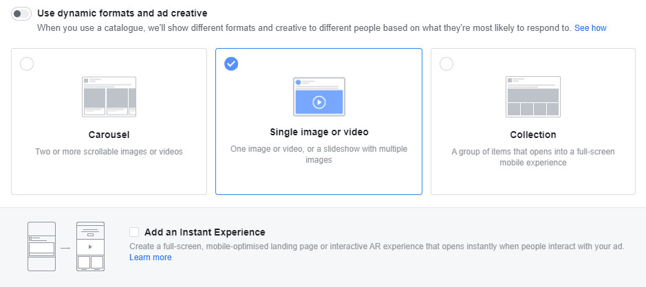Click the Collection grid illustration icon
Image resolution: width=646 pixels, height=287 pixels.
[x=532, y=96]
